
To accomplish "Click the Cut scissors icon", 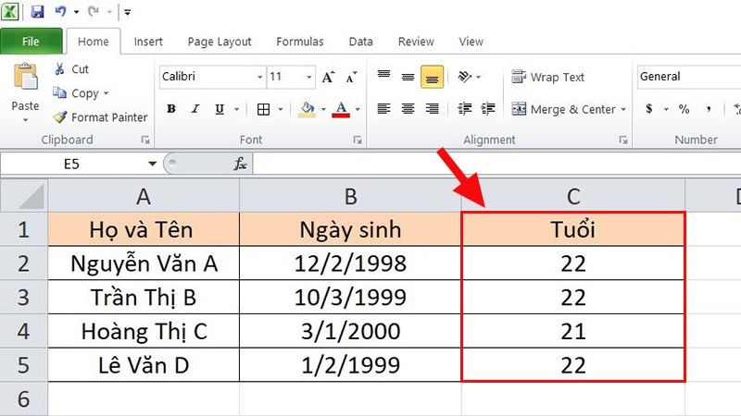I will tap(59, 68).
